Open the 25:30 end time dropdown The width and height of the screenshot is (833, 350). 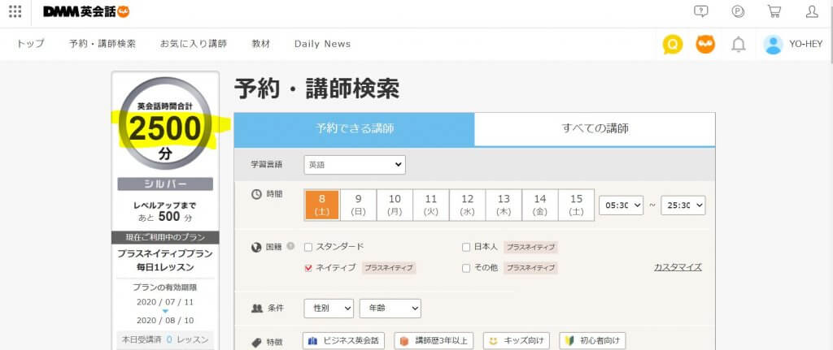coord(683,205)
